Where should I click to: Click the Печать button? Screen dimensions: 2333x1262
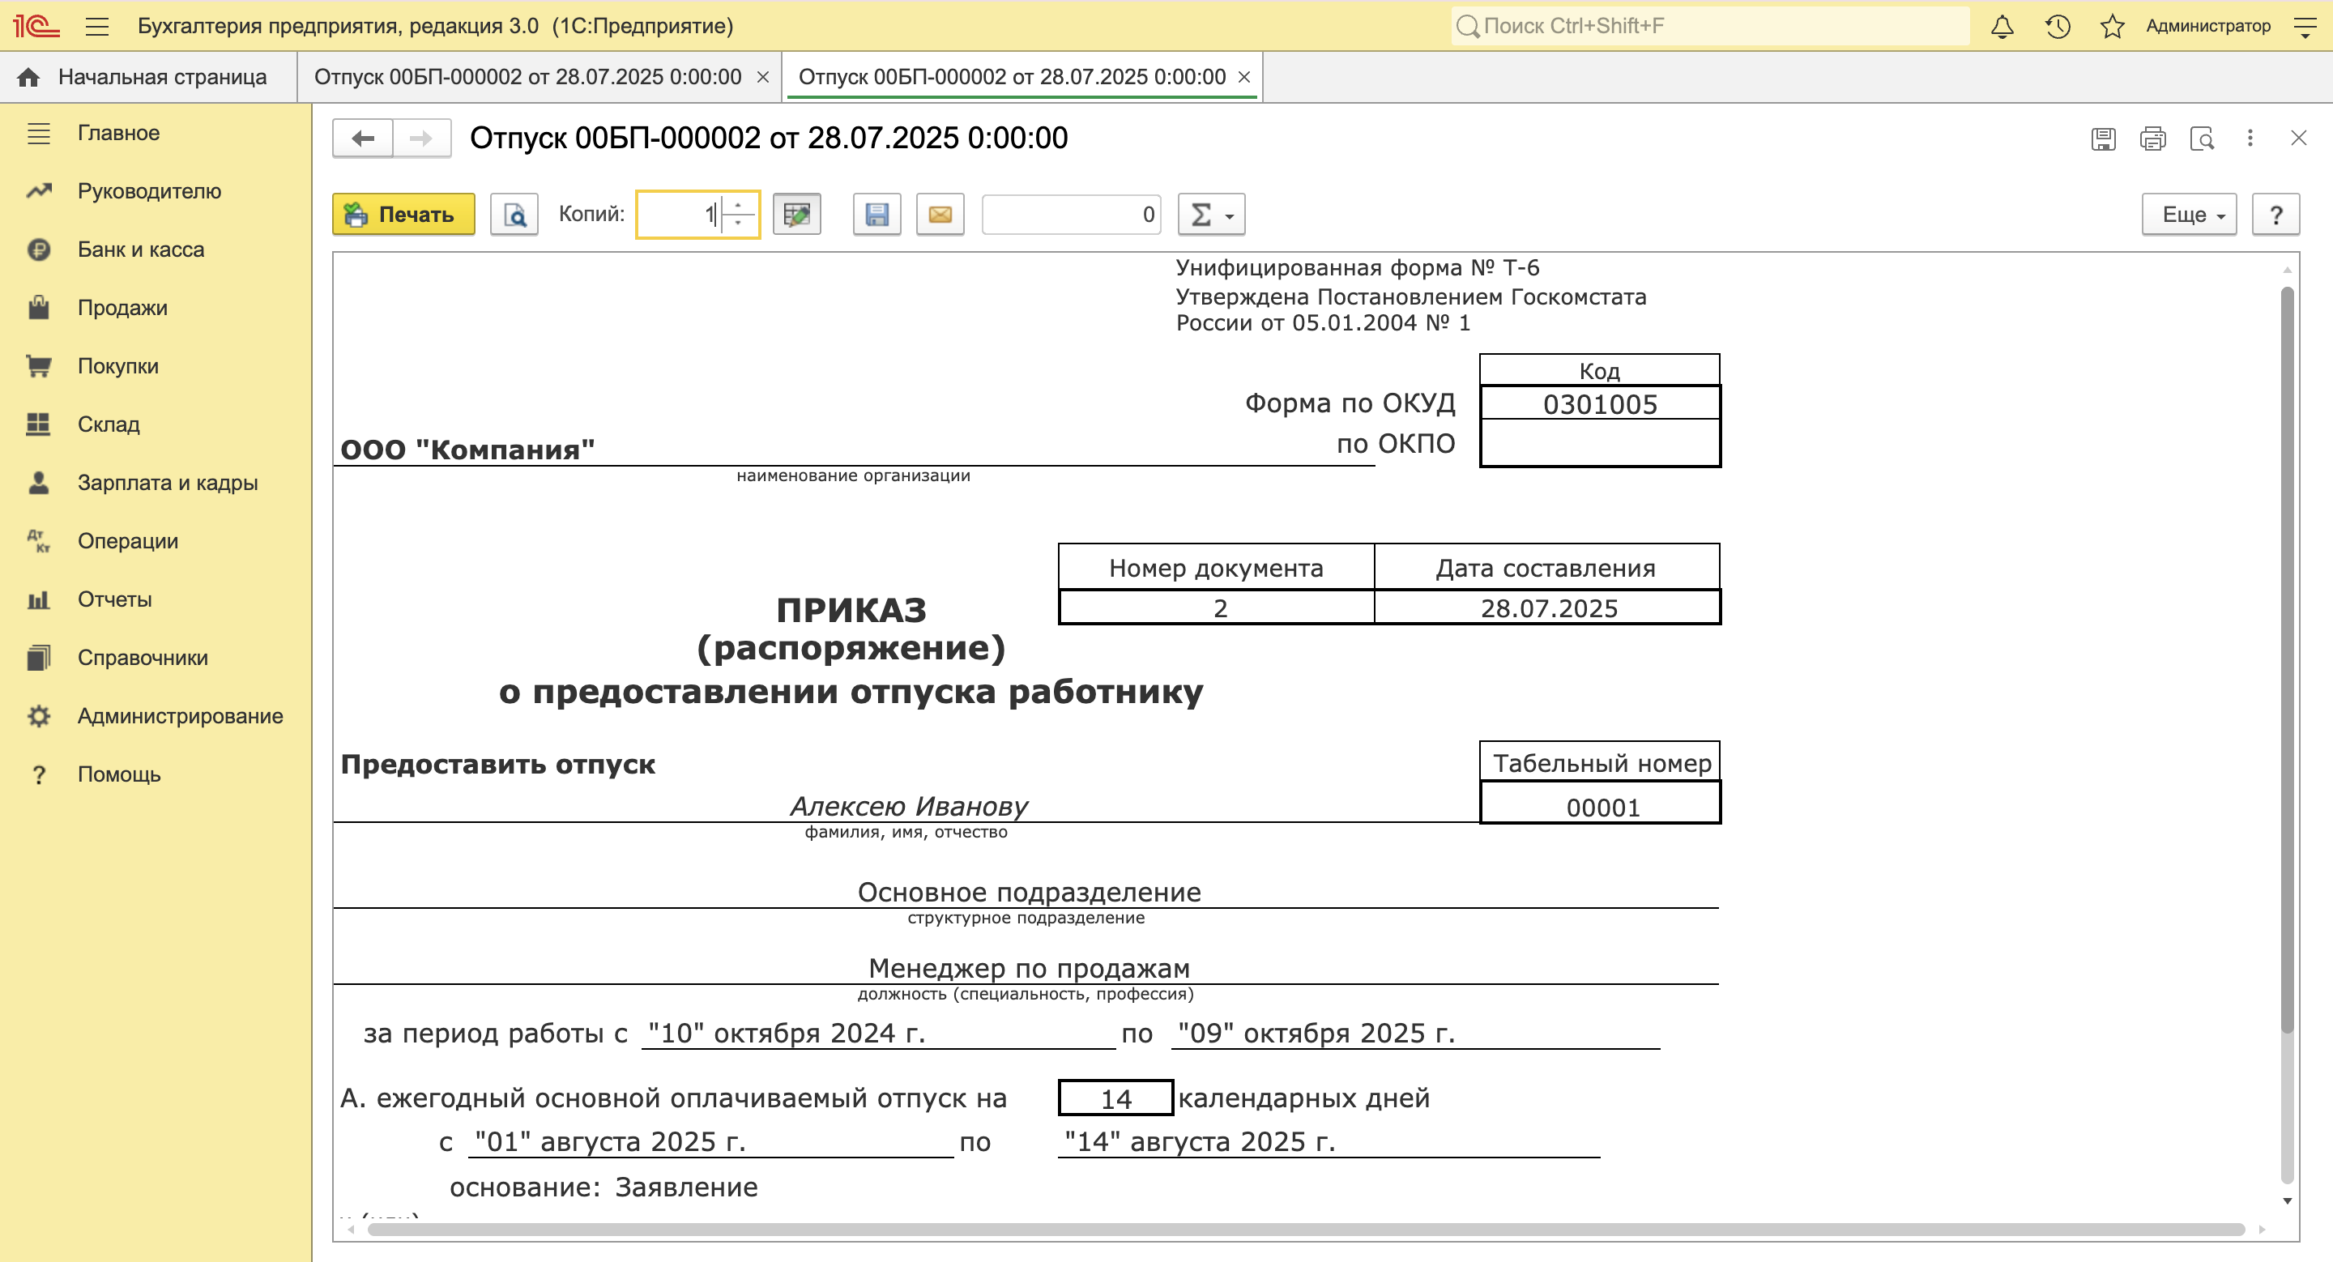pyautogui.click(x=403, y=215)
